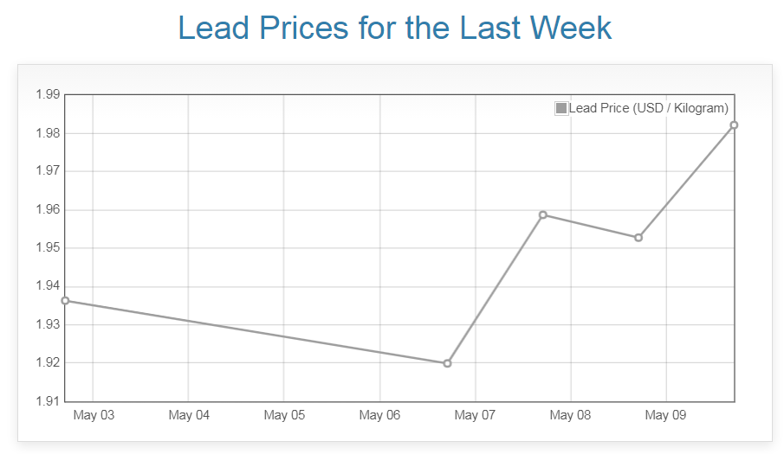Click the May 04 date label
The width and height of the screenshot is (784, 454).
pos(189,416)
